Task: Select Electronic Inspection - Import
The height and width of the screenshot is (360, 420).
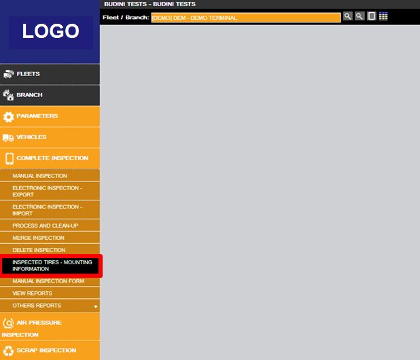Action: tap(47, 209)
